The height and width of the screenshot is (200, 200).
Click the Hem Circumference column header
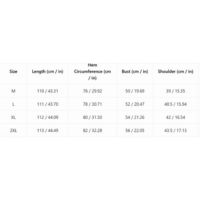pyautogui.click(x=92, y=72)
